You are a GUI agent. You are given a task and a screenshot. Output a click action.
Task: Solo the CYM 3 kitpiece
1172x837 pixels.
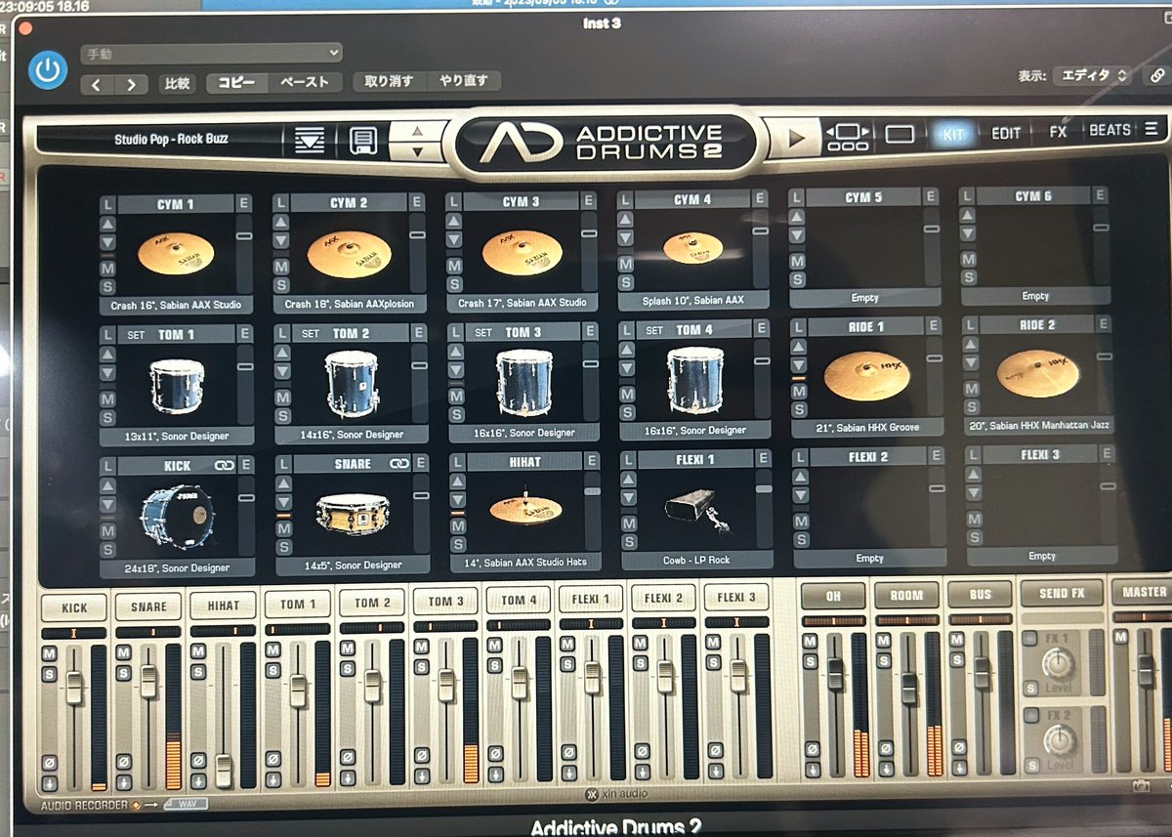click(x=453, y=282)
